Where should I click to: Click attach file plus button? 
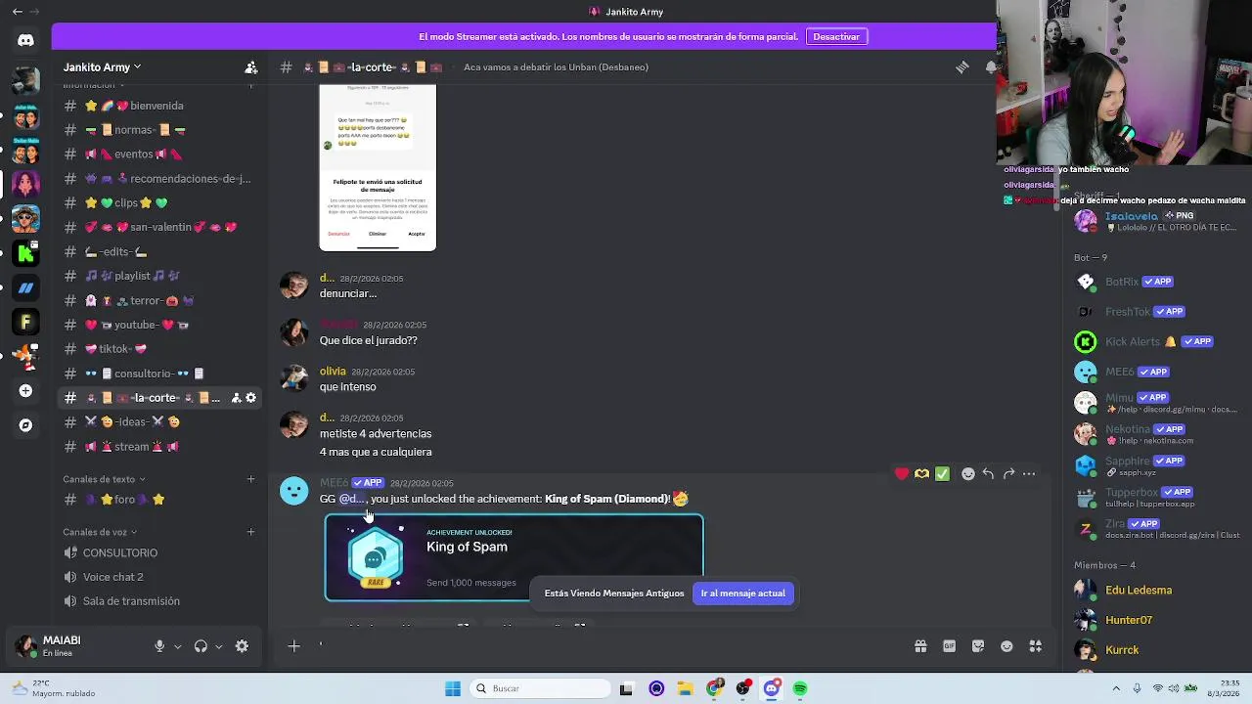(293, 646)
